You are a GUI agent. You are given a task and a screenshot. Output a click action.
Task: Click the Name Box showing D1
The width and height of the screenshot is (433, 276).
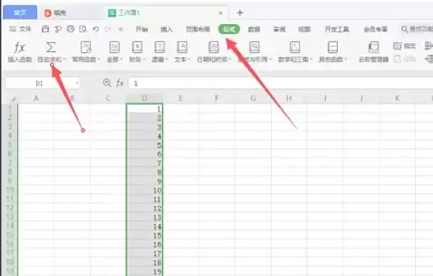[39, 83]
